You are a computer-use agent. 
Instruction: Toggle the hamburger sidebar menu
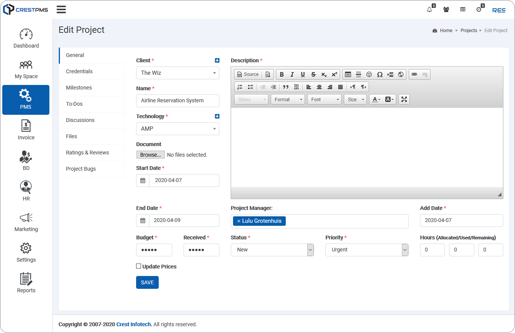[x=61, y=9]
